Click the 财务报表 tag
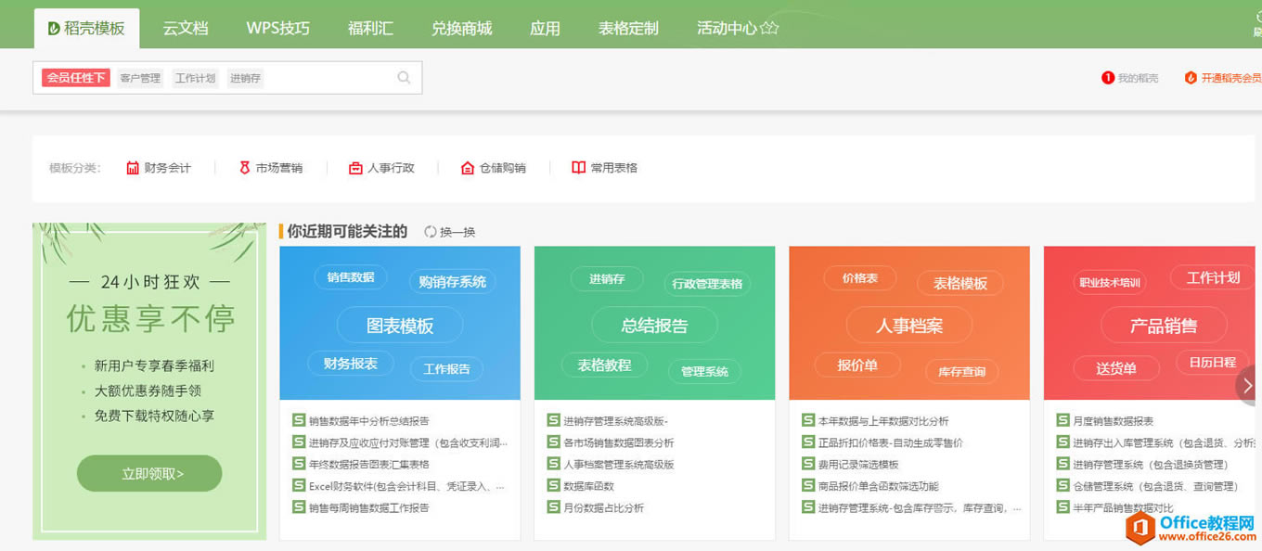 point(351,364)
